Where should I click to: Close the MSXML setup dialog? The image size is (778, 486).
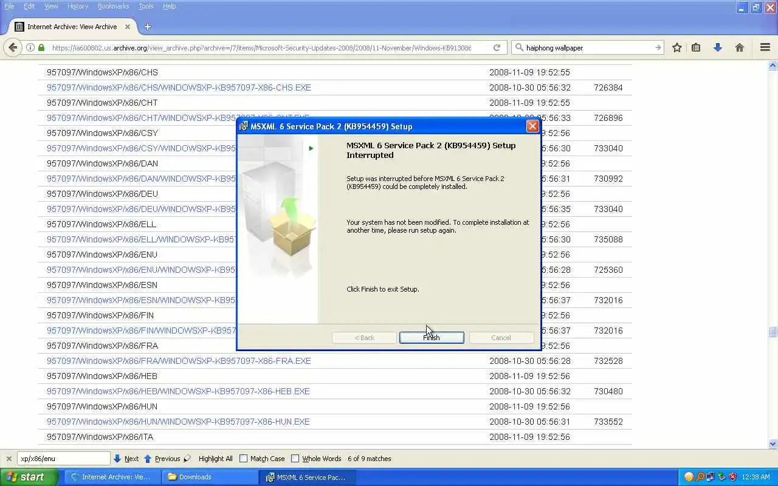point(532,126)
